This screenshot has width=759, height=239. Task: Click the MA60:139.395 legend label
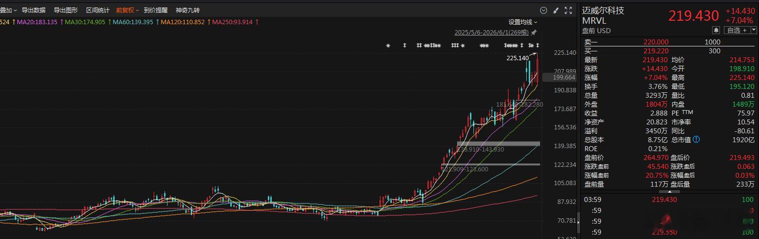[133, 22]
